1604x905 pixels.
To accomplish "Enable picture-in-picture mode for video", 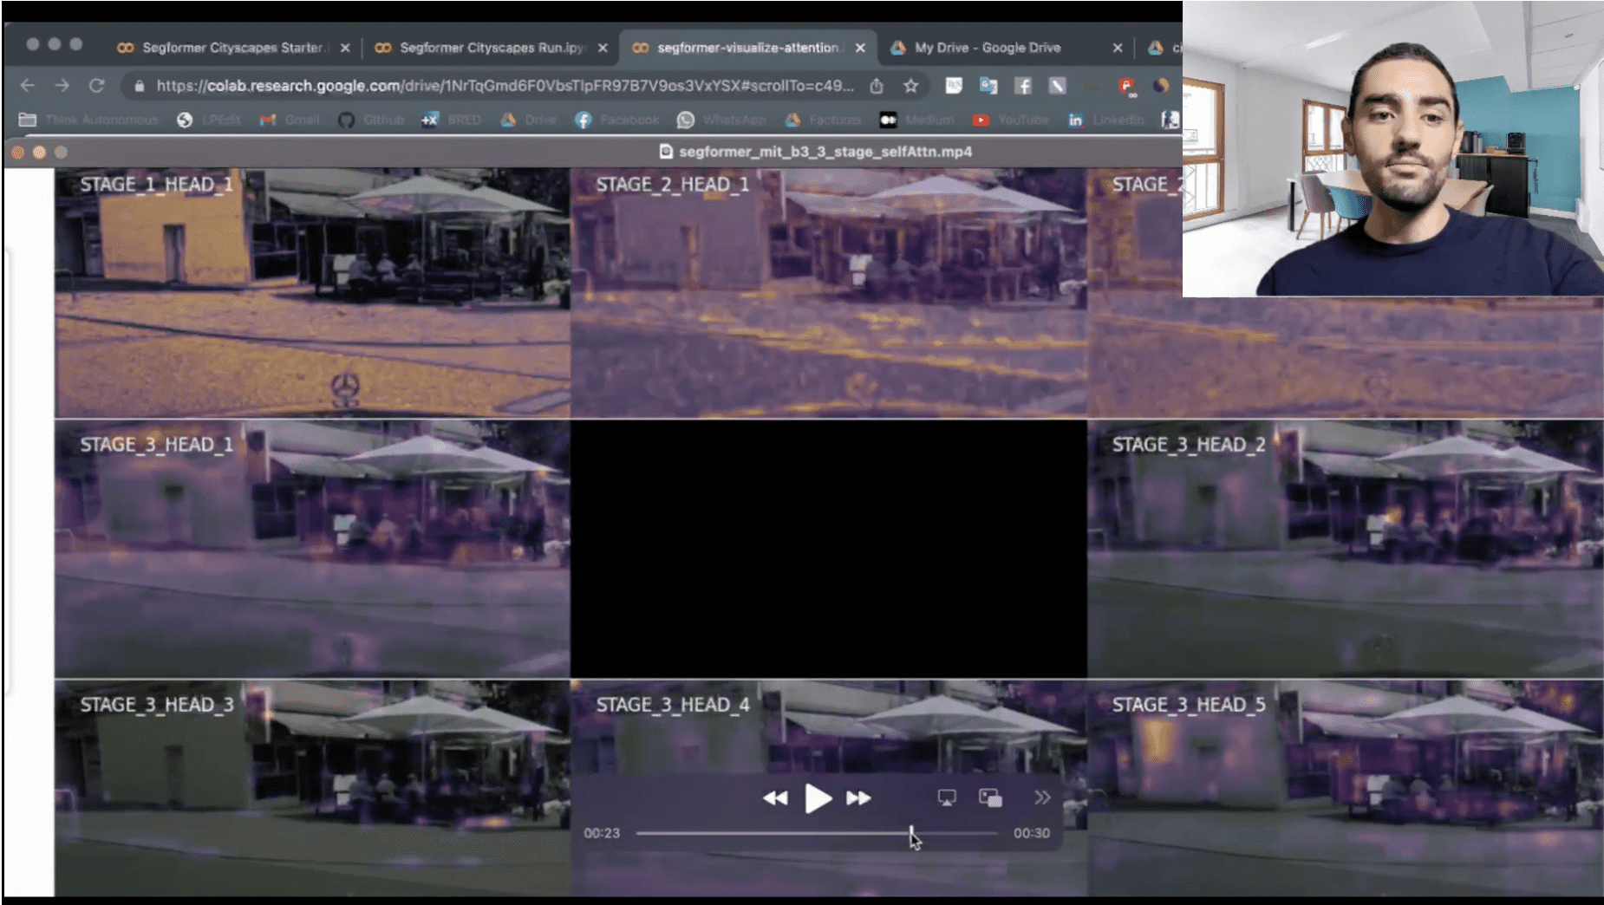I will (x=990, y=798).
